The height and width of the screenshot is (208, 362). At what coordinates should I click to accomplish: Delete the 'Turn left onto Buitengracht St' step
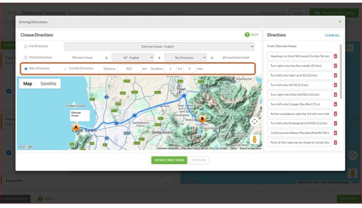tap(336, 123)
